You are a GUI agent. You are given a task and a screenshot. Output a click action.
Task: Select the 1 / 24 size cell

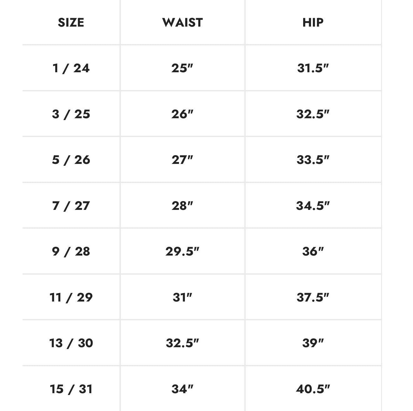[x=71, y=68]
